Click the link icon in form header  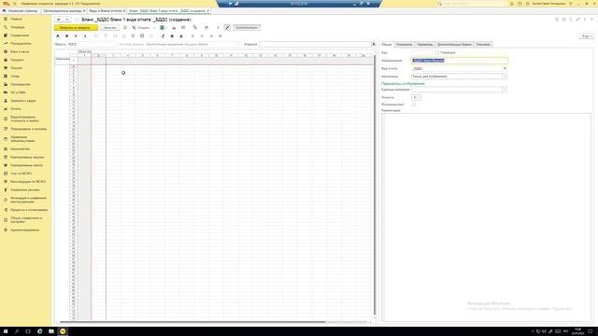coord(577,19)
